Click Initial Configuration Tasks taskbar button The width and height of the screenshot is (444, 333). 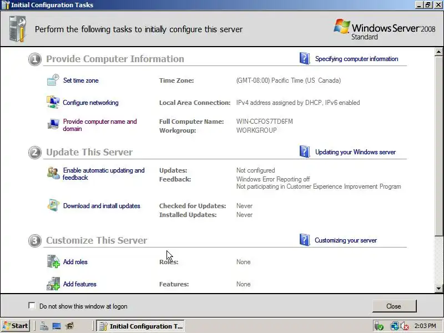click(140, 326)
